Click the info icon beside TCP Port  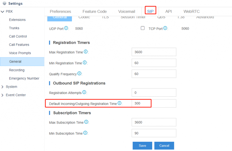(165, 28)
